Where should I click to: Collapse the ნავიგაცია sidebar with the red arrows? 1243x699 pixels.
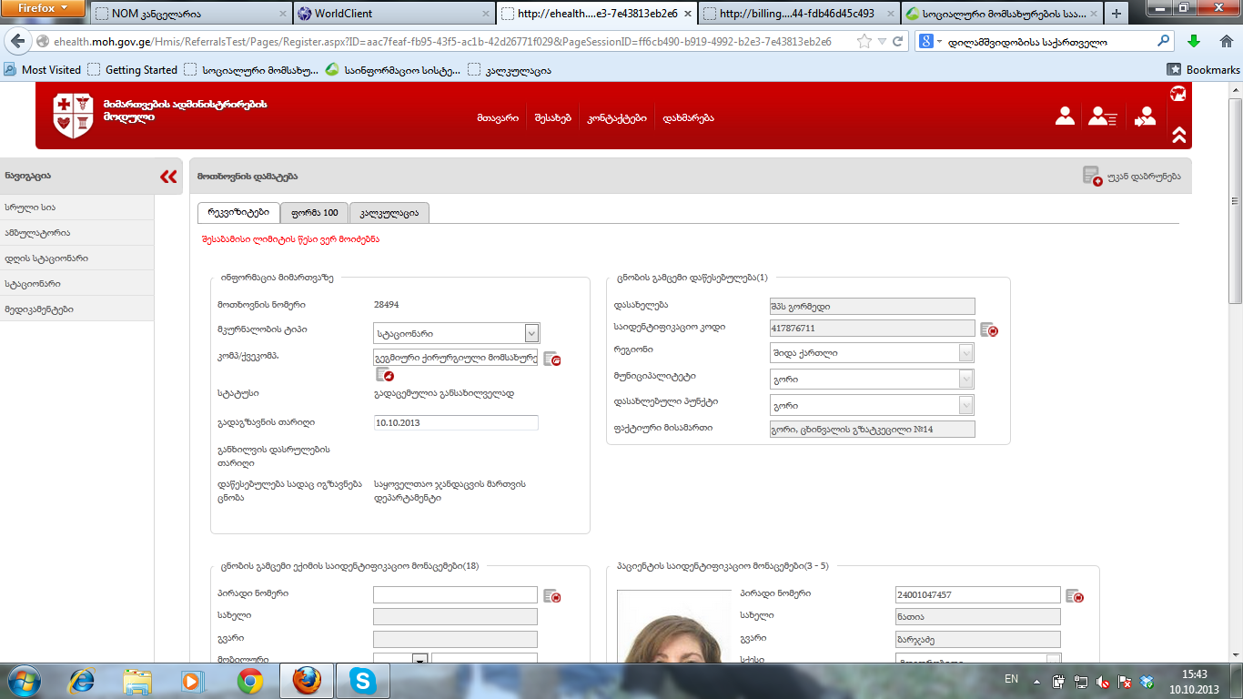168,177
